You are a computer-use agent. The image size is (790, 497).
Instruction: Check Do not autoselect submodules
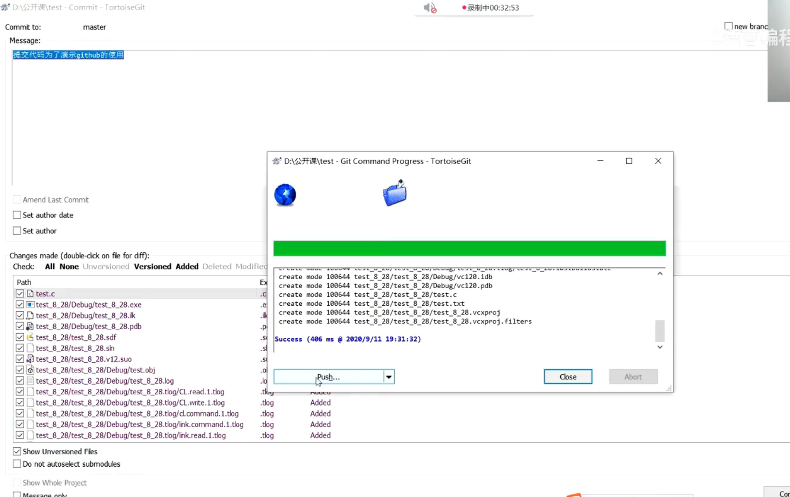click(x=17, y=464)
